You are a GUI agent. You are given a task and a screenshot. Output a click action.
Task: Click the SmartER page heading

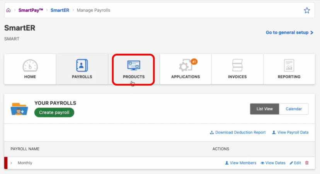[x=20, y=28]
